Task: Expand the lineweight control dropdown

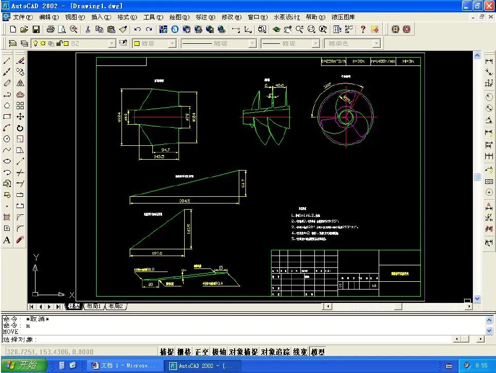Action: (315, 43)
